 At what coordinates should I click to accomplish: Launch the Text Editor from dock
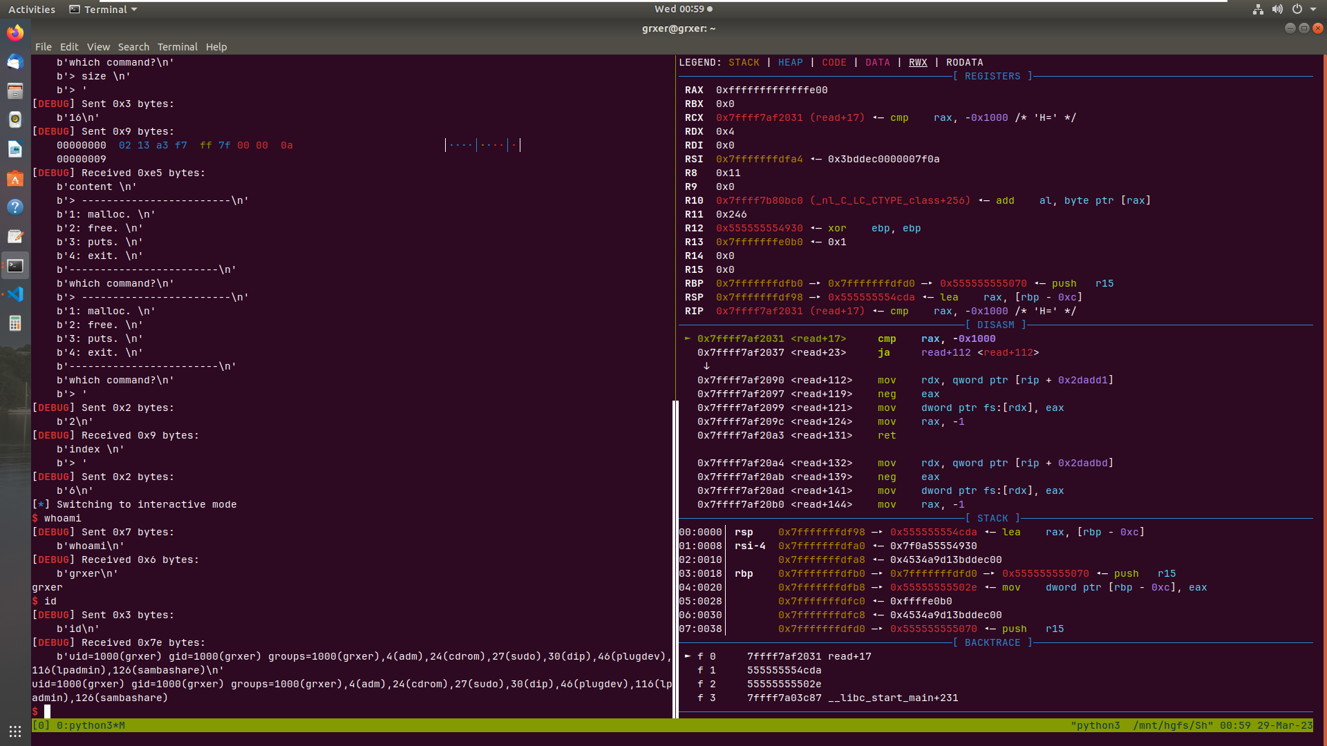[15, 236]
